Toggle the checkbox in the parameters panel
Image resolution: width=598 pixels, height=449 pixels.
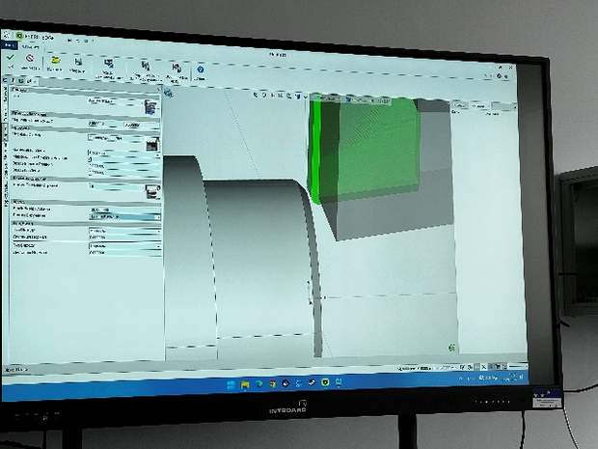91,159
